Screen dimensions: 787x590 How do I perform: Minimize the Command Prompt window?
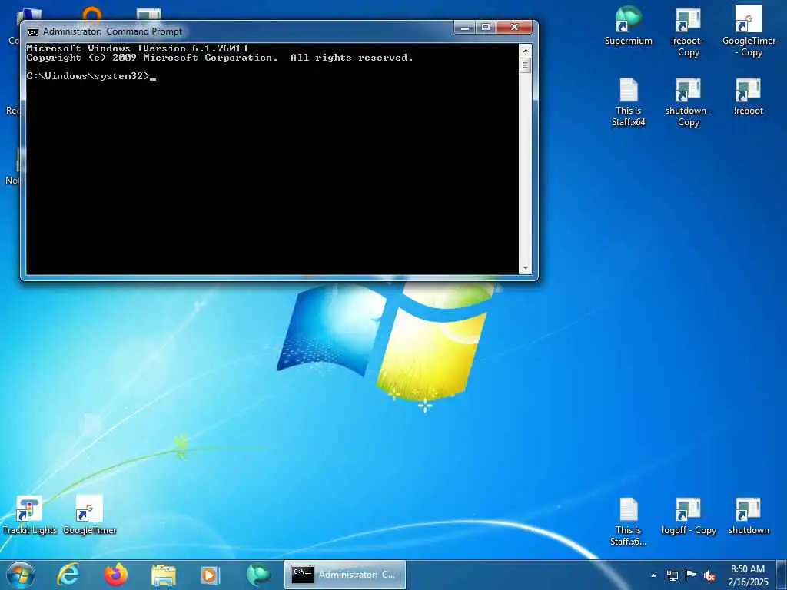465,27
